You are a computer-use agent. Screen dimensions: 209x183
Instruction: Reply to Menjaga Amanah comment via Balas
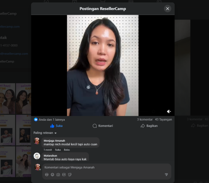[67, 150]
